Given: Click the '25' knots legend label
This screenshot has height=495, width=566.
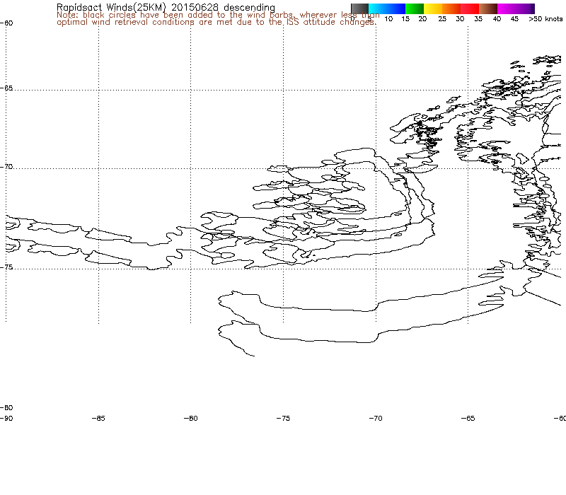Looking at the screenshot, I should pos(442,19).
